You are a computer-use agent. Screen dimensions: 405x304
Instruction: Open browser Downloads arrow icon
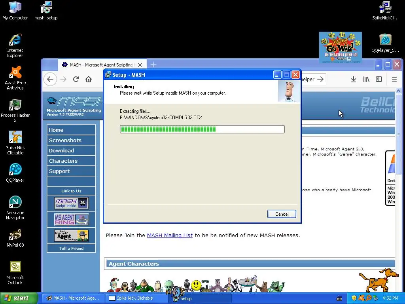click(x=354, y=79)
